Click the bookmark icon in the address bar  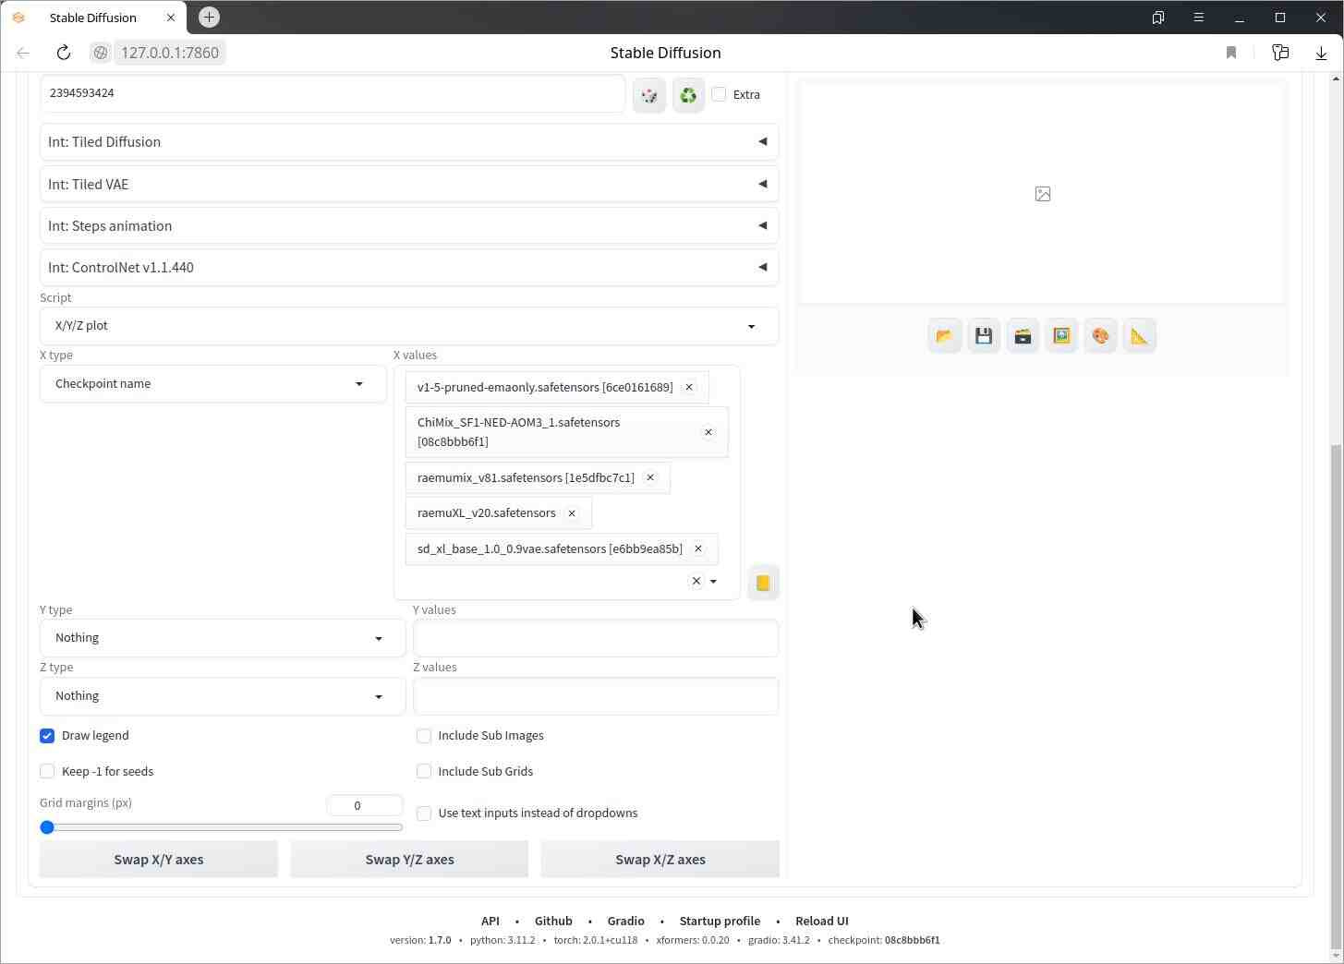tap(1231, 53)
